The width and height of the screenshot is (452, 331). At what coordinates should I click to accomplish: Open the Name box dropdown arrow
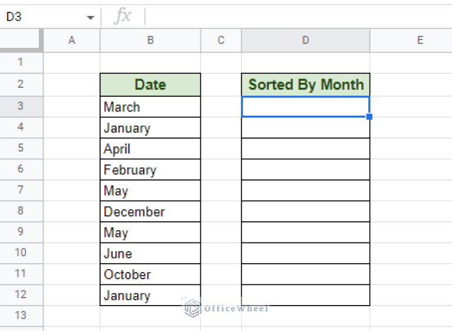(x=90, y=18)
